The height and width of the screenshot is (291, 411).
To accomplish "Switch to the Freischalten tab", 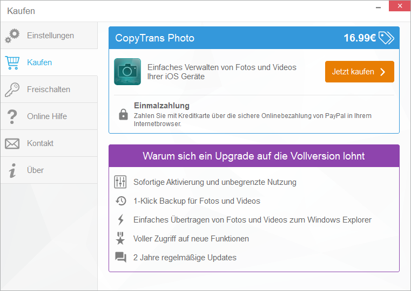I will pyautogui.click(x=49, y=89).
